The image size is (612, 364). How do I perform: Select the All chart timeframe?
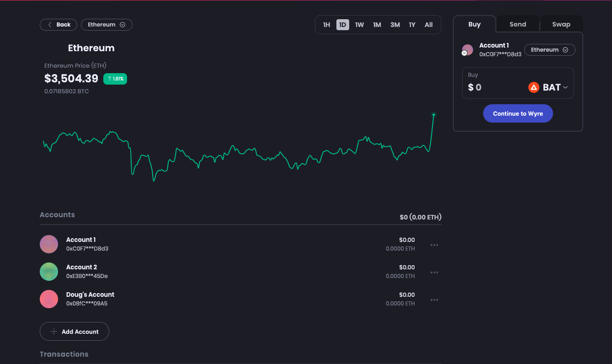[429, 25]
